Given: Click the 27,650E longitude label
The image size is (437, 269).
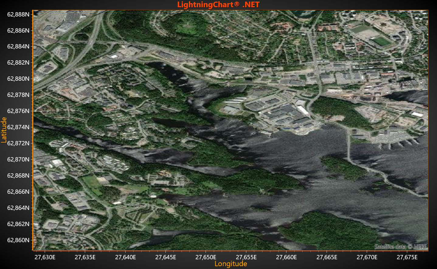Looking at the screenshot, I should point(206,257).
